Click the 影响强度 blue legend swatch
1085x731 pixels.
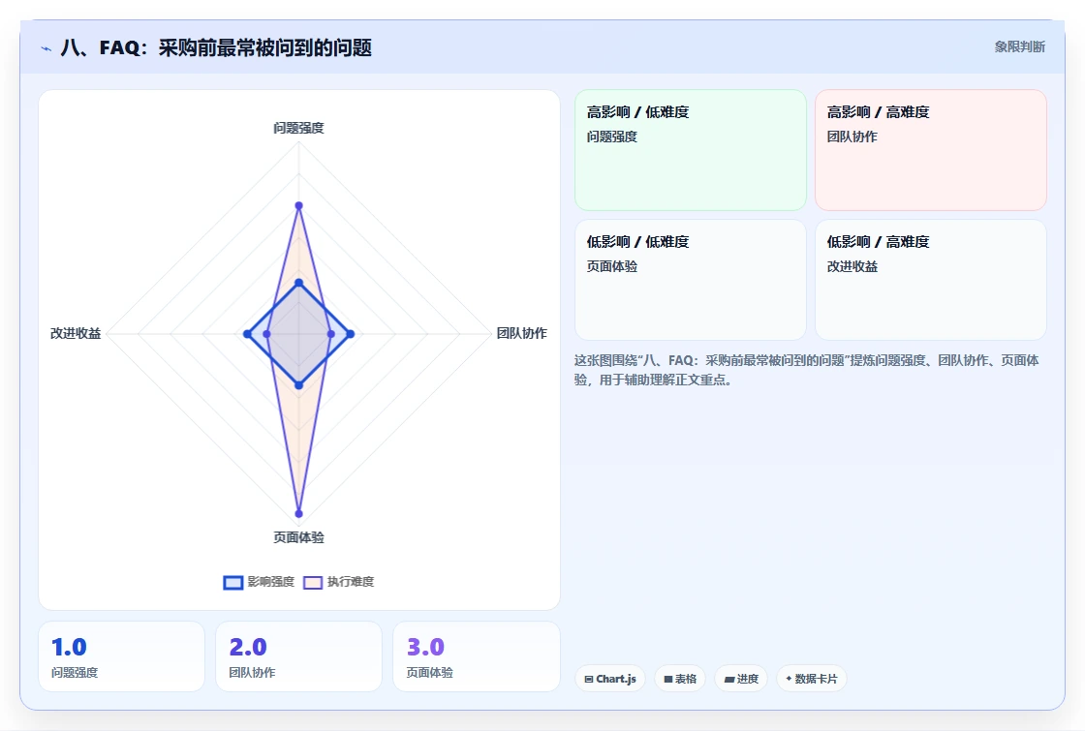tap(233, 582)
